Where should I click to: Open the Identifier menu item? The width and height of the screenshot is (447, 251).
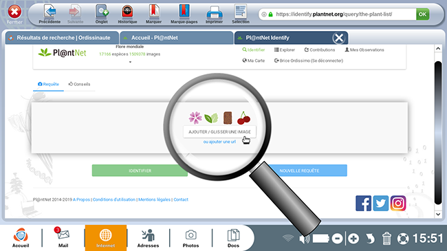tap(254, 50)
